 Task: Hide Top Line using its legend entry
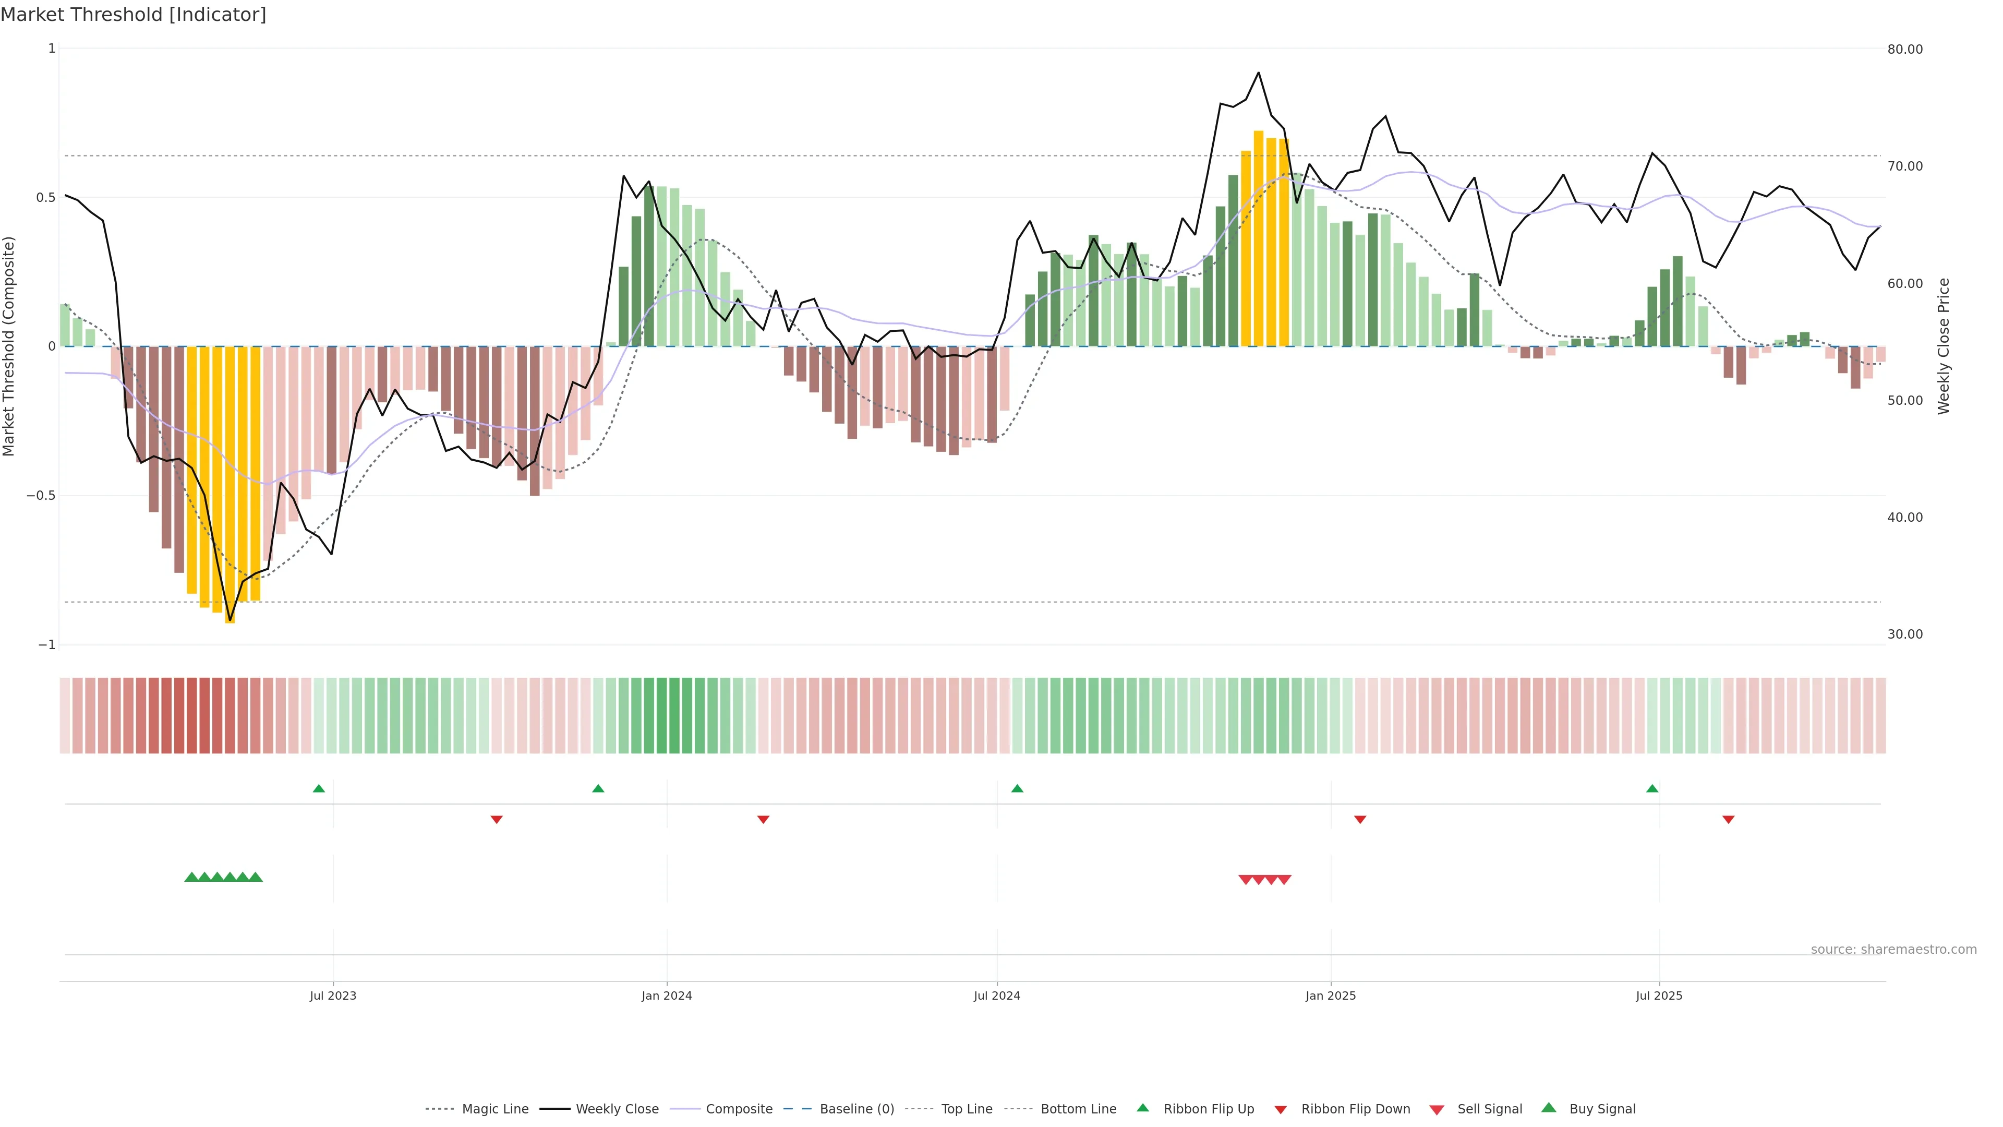click(967, 1109)
